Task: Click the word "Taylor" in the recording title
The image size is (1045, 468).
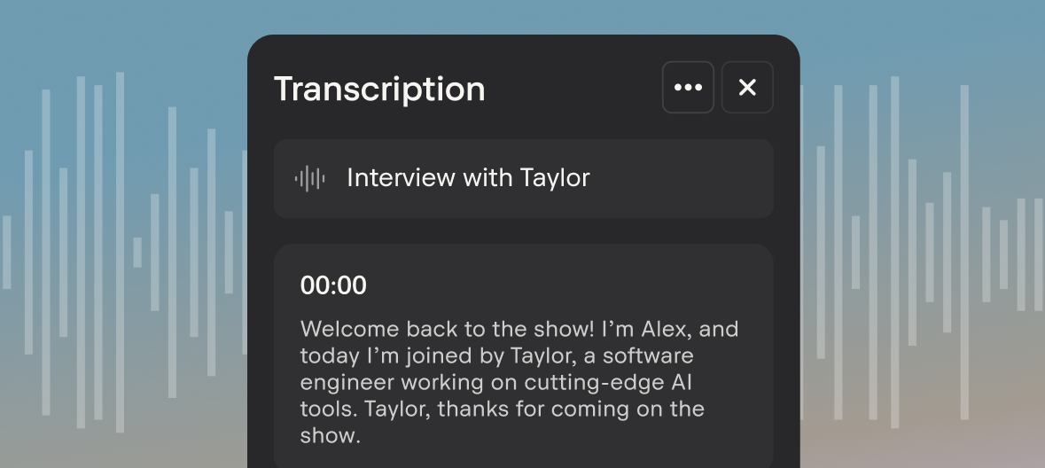Action: 555,178
